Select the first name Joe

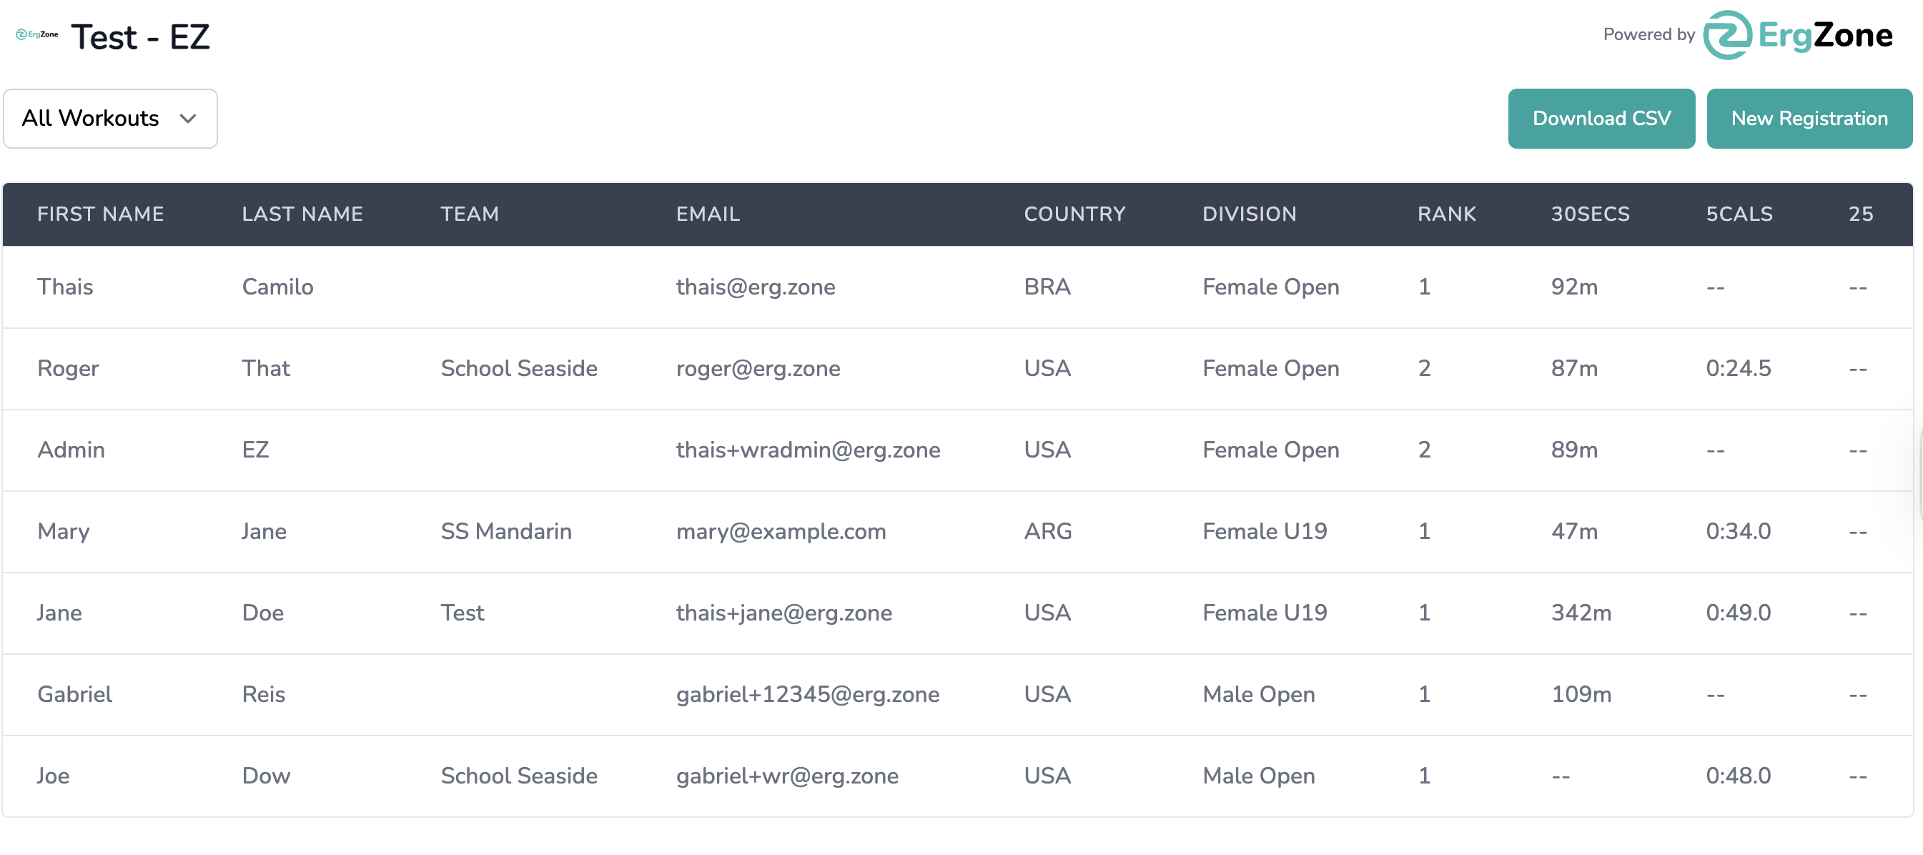[x=53, y=775]
